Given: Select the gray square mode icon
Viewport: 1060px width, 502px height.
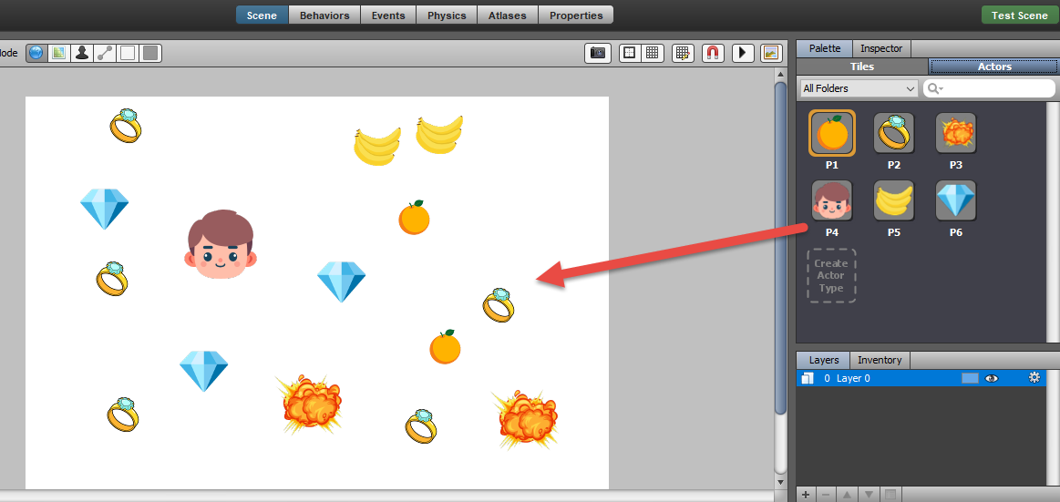Looking at the screenshot, I should [150, 53].
